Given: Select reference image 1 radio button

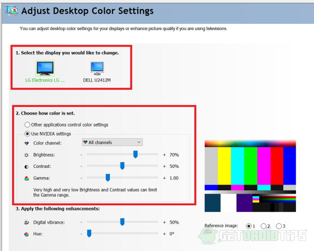Looking at the screenshot, I should point(249,226).
